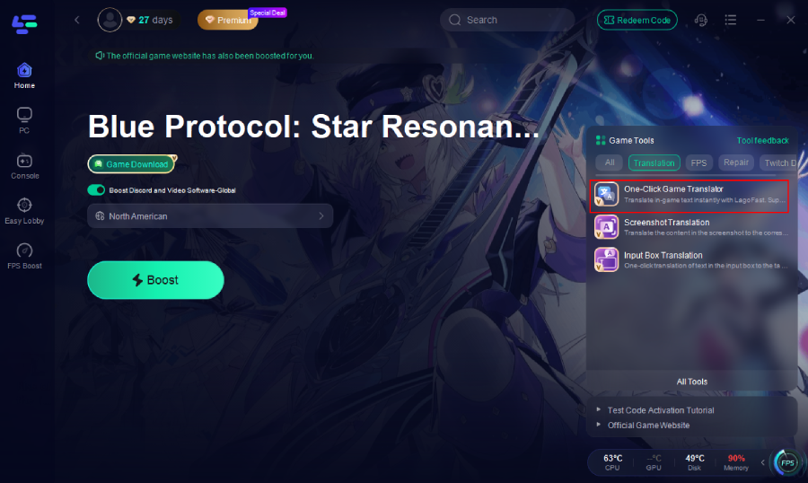Screen dimensions: 808x483
Task: Show the All game tools tab
Action: [610, 162]
